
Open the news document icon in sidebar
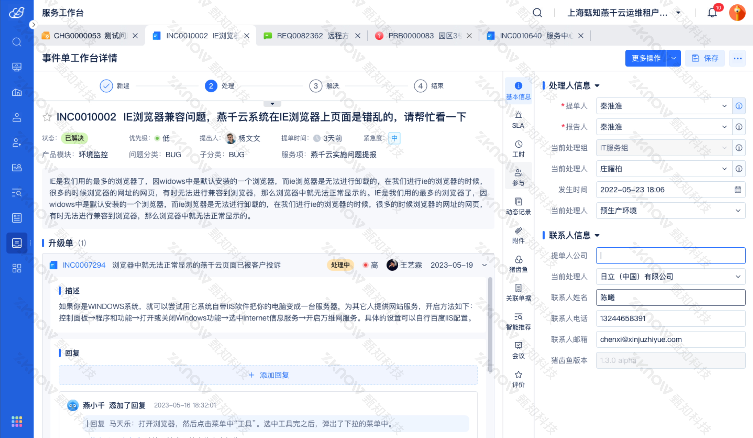[17, 218]
